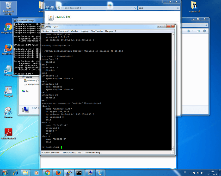Click the PuTTY taskbar icon
The height and width of the screenshot is (176, 221).
(69, 172)
